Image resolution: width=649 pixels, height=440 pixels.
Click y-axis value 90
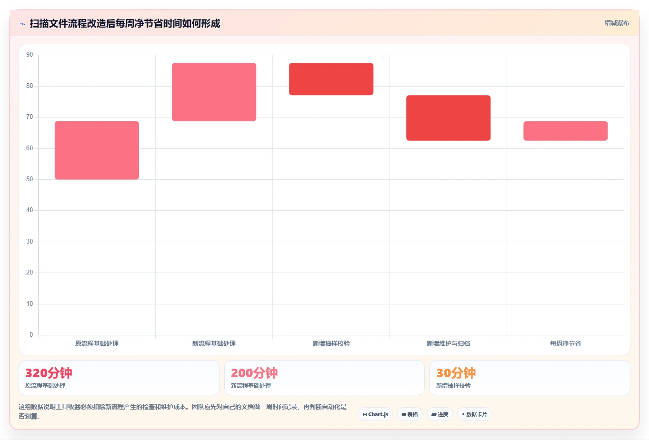pyautogui.click(x=30, y=55)
